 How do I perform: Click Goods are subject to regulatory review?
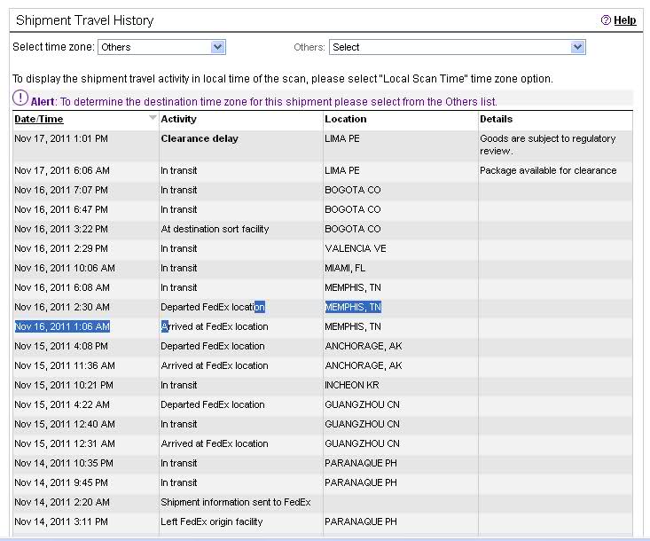point(548,145)
